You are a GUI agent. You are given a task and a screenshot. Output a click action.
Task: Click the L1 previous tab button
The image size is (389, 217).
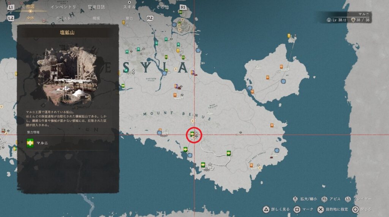pos(10,8)
